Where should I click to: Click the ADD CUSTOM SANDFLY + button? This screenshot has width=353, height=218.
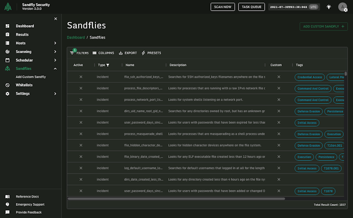[323, 27]
